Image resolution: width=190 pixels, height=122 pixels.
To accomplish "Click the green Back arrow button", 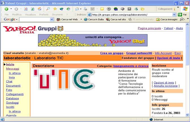I will pyautogui.click(x=7, y=9).
